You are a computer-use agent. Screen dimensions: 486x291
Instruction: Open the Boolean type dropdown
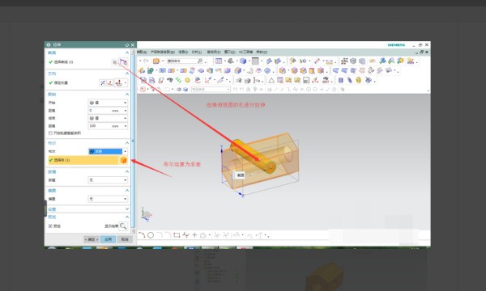pos(108,151)
